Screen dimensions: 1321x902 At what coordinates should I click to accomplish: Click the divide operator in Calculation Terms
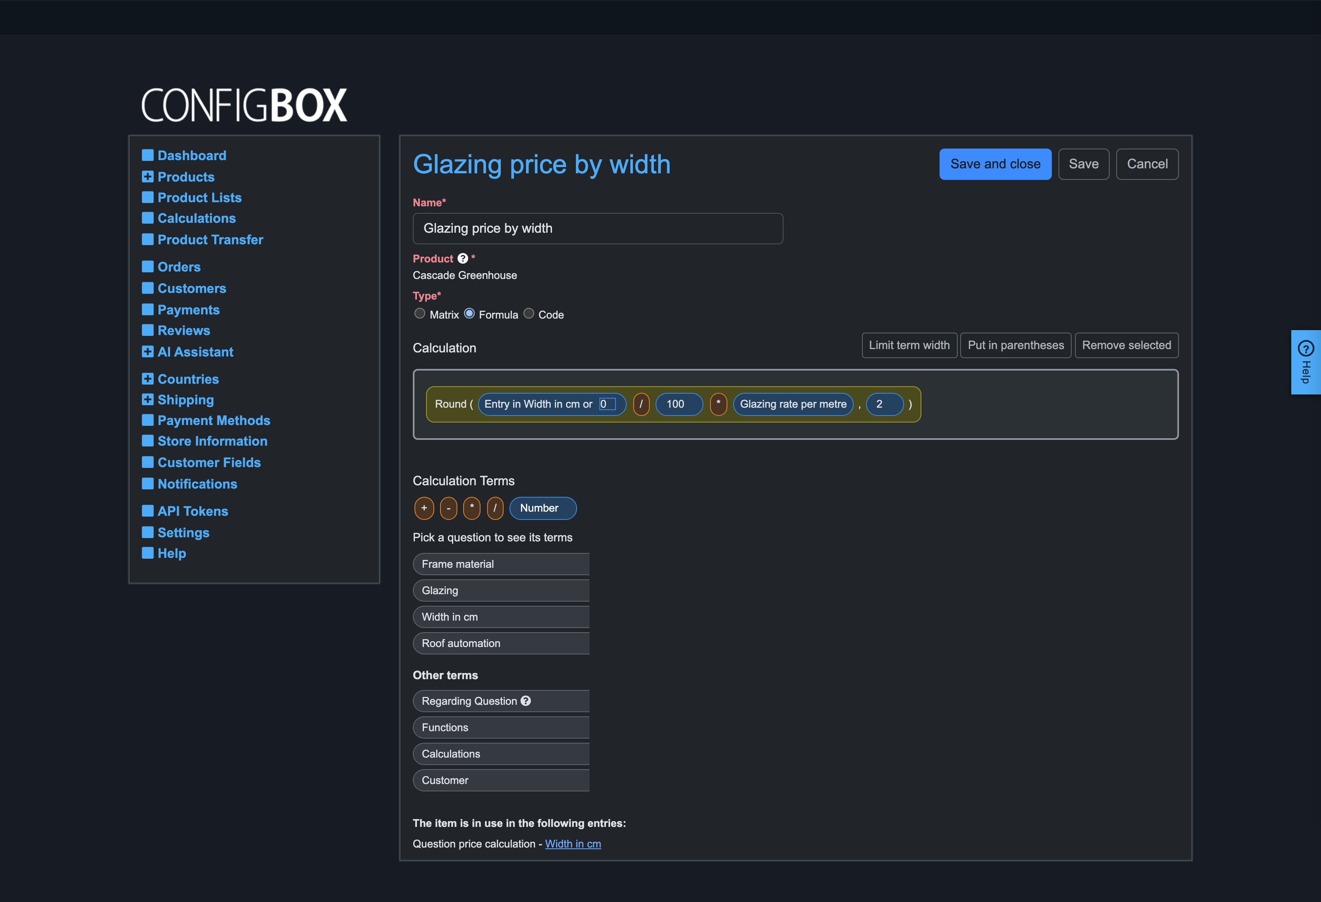coord(495,508)
